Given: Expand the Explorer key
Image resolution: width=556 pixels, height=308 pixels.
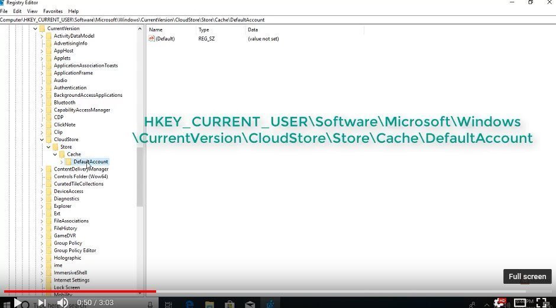Looking at the screenshot, I should tap(42, 206).
